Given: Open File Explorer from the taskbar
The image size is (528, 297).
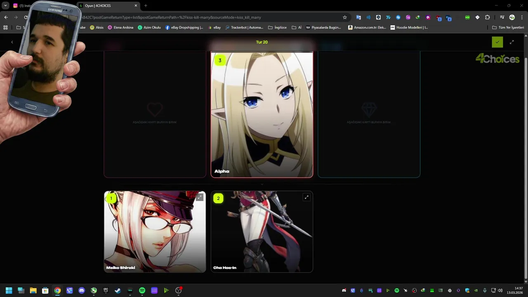Looking at the screenshot, I should [x=33, y=290].
